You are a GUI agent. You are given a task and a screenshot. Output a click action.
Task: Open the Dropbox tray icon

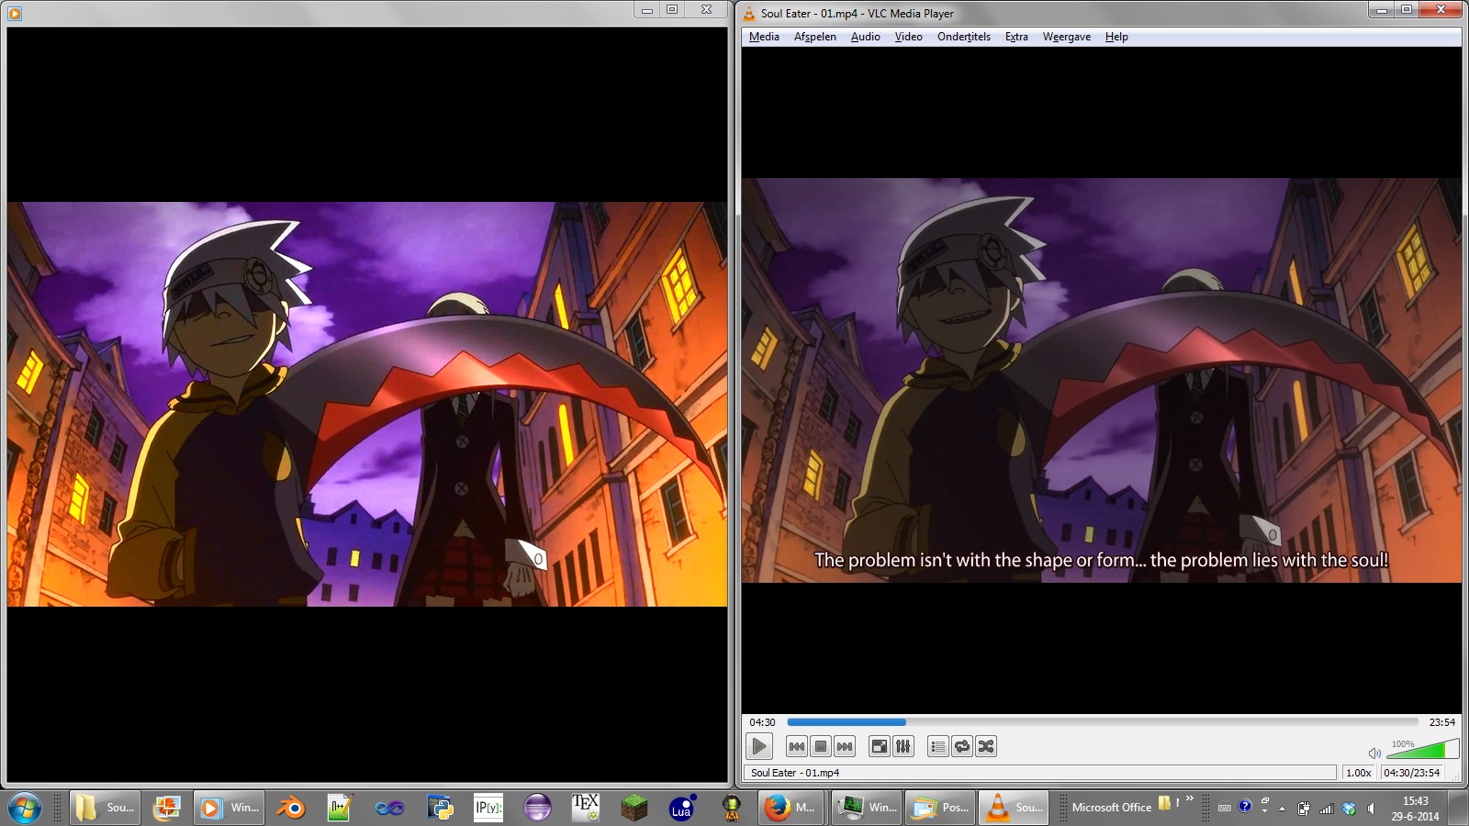[x=1349, y=809]
